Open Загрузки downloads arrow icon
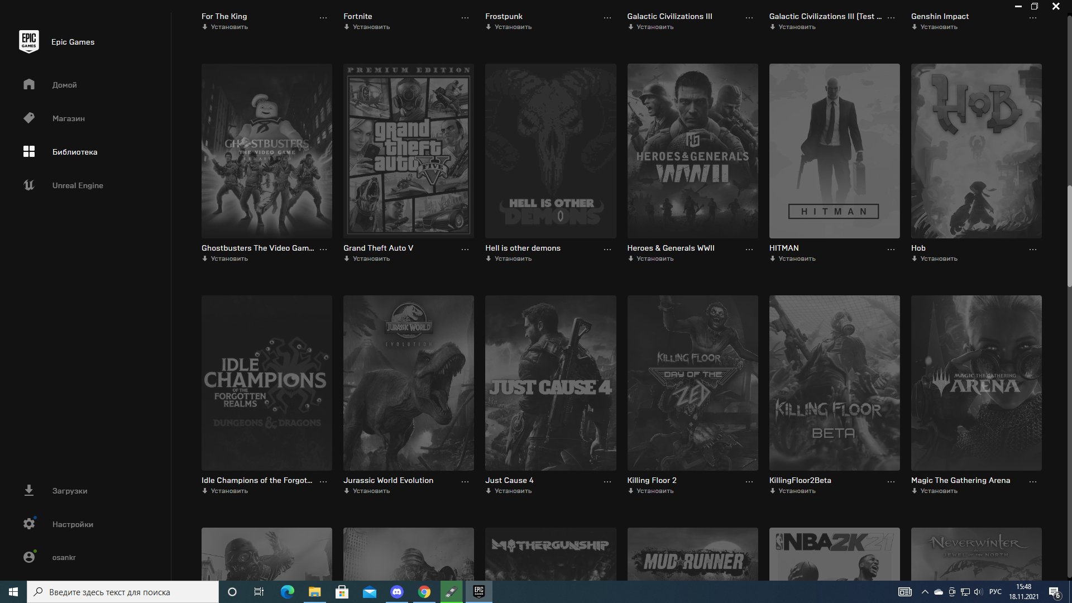The image size is (1072, 603). tap(29, 490)
